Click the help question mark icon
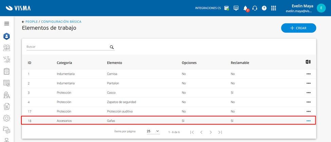The image size is (331, 142). click(264, 8)
